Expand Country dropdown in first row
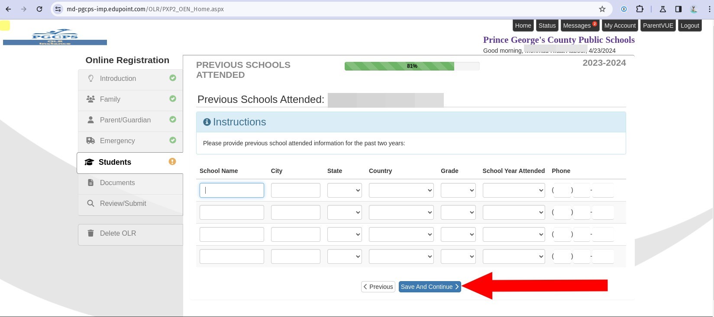This screenshot has width=714, height=317. tap(401, 190)
